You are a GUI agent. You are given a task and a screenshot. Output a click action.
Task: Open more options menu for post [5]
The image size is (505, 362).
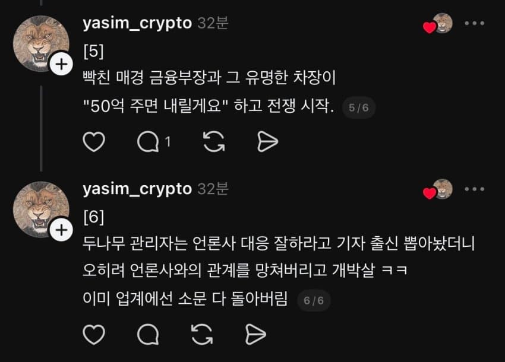pos(475,23)
